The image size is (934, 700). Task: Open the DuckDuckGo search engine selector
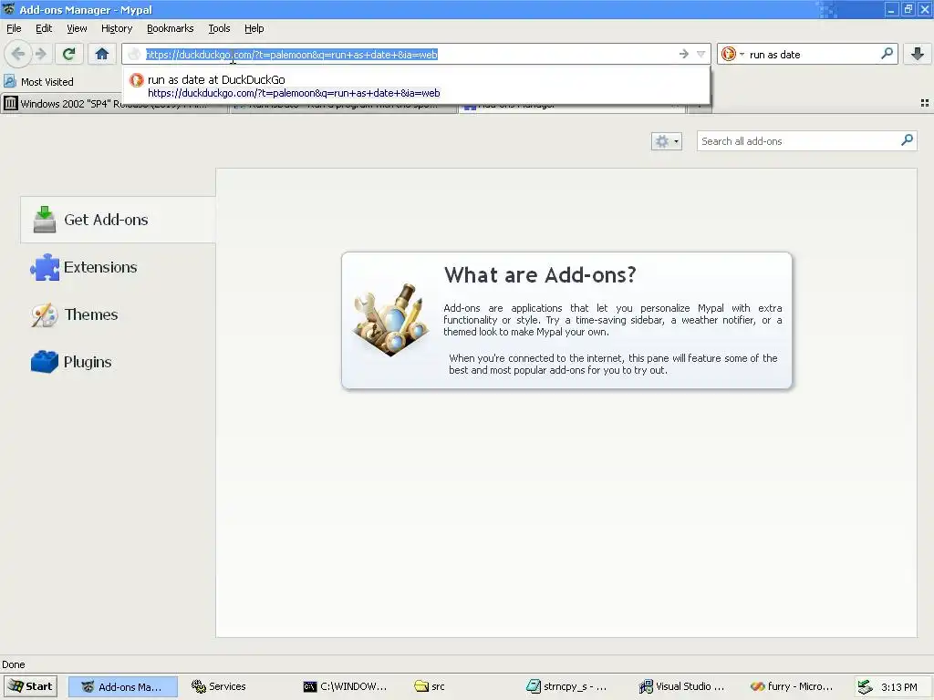(732, 54)
